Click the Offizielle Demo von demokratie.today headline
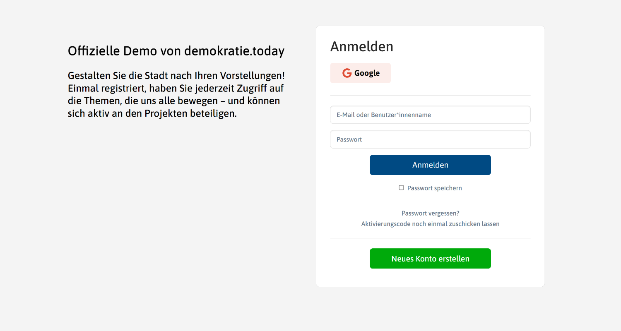The image size is (621, 331). point(176,51)
